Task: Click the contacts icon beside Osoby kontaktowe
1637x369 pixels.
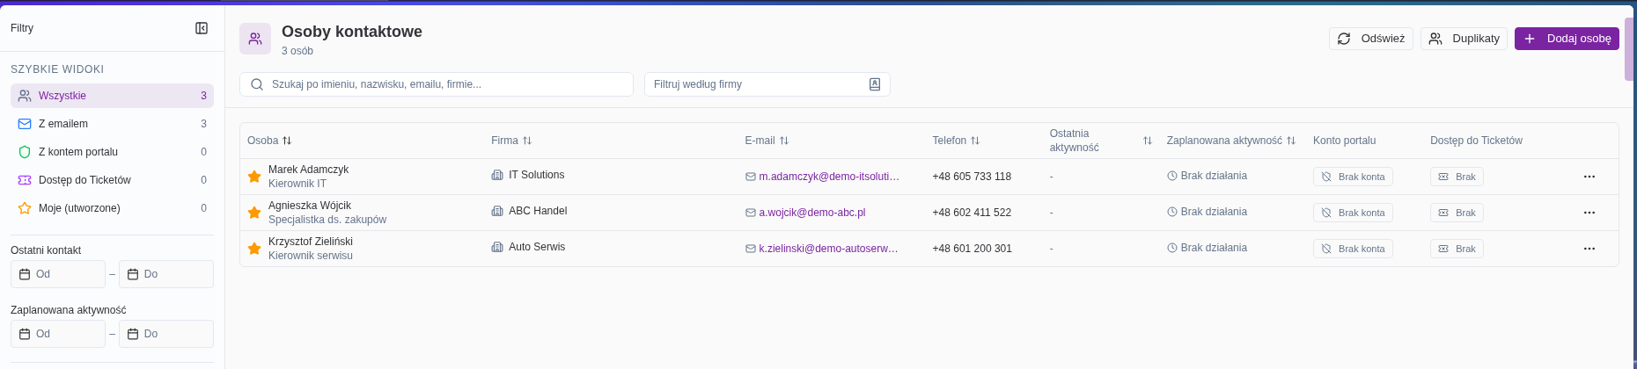Action: [x=255, y=39]
